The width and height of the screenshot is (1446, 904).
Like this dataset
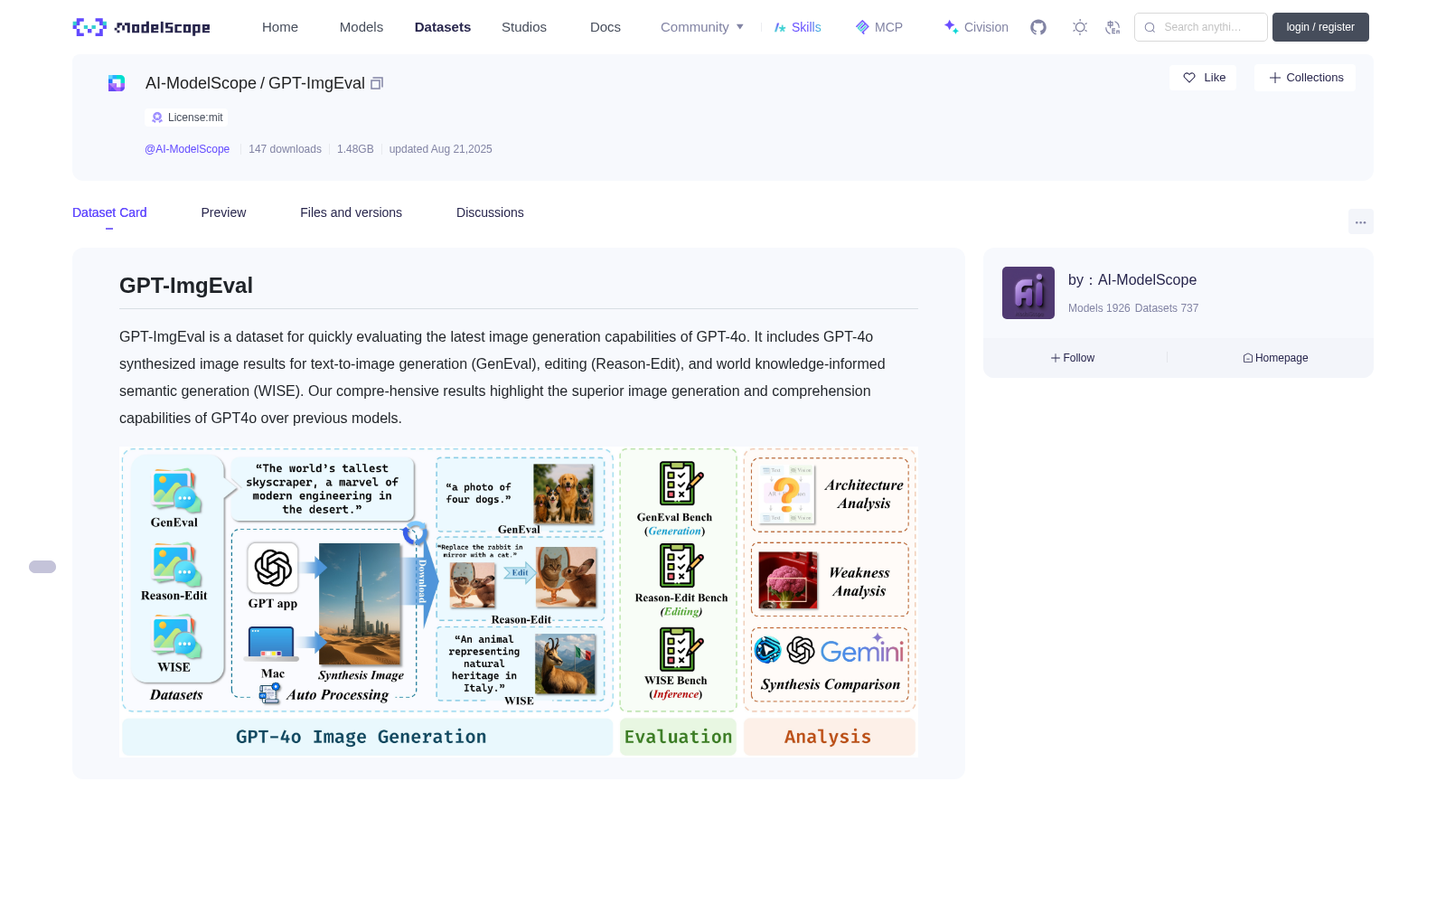1203,78
